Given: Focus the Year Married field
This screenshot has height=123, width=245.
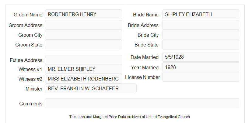Looking at the screenshot, I should [201, 67].
